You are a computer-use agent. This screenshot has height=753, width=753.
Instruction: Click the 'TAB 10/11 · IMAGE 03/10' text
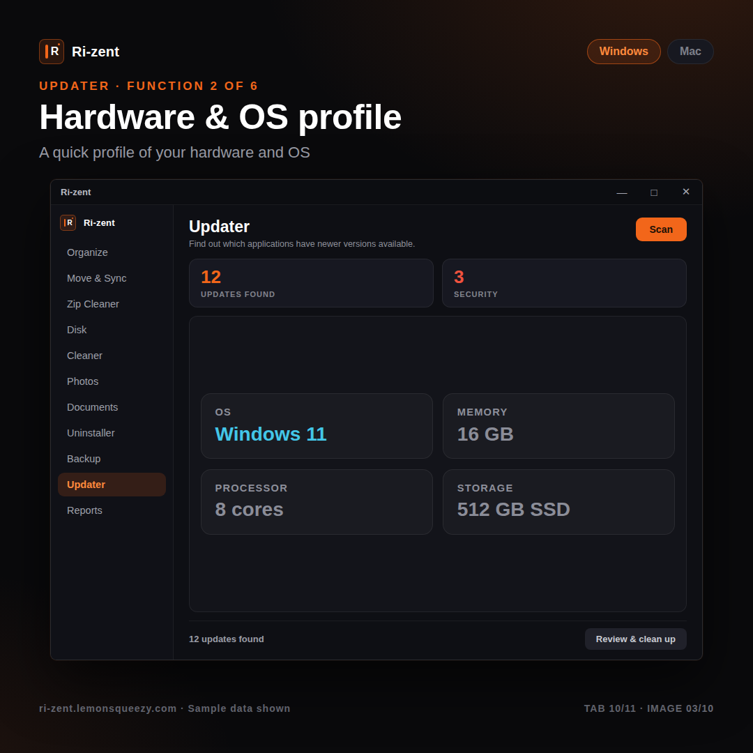648,708
